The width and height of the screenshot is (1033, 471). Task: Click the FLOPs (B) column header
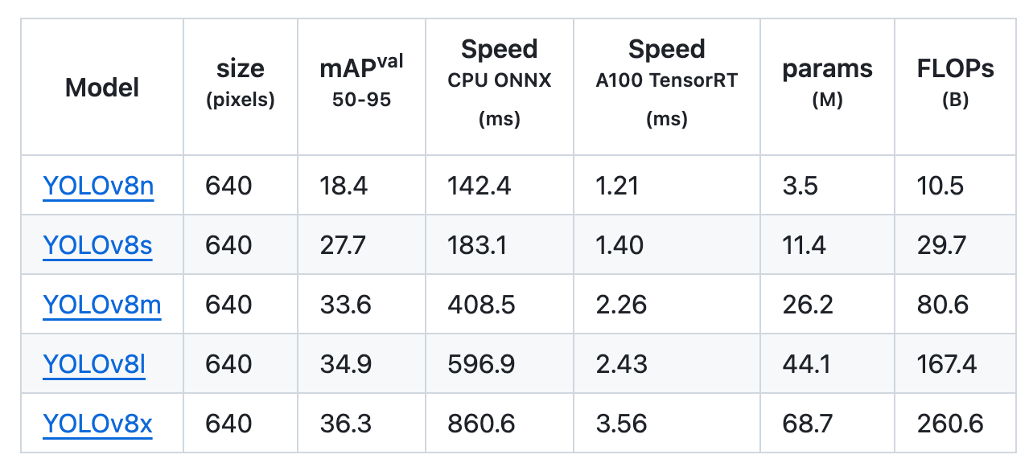click(955, 84)
